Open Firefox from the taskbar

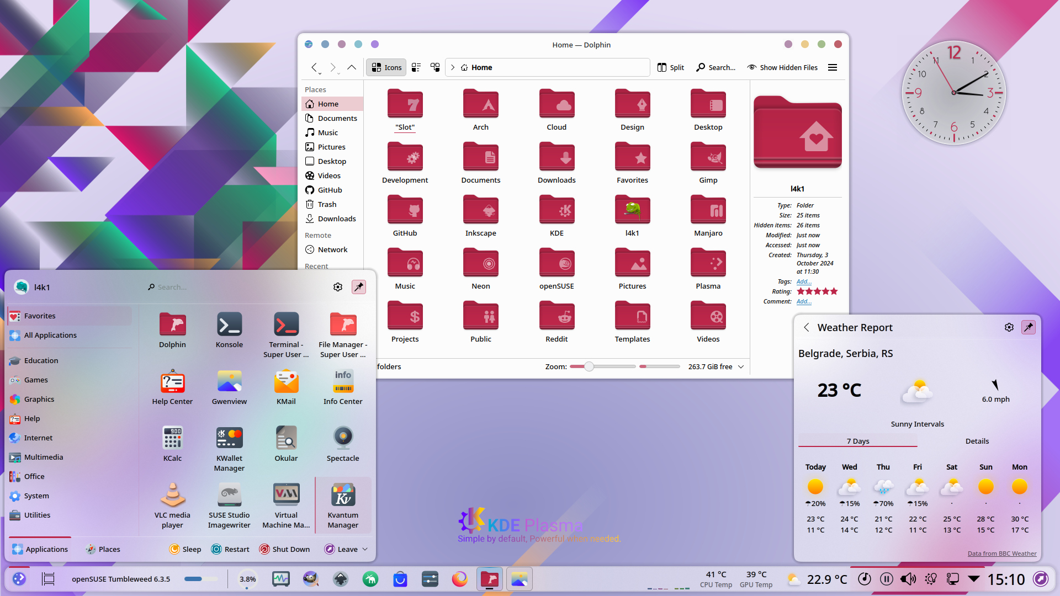tap(460, 579)
